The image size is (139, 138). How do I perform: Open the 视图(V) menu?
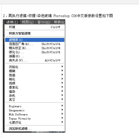[x=27, y=22]
